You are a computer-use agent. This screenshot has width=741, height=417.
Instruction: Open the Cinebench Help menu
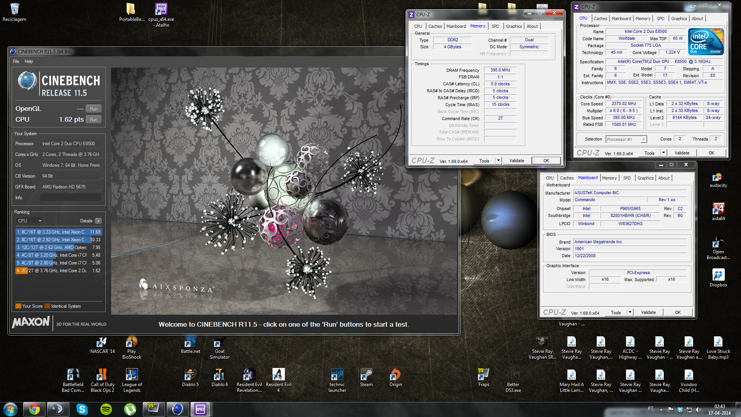click(x=29, y=61)
